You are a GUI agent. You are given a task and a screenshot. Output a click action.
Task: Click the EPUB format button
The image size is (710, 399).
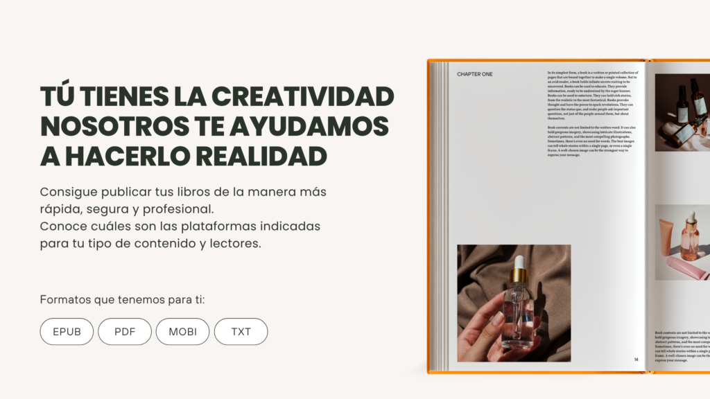[67, 332]
